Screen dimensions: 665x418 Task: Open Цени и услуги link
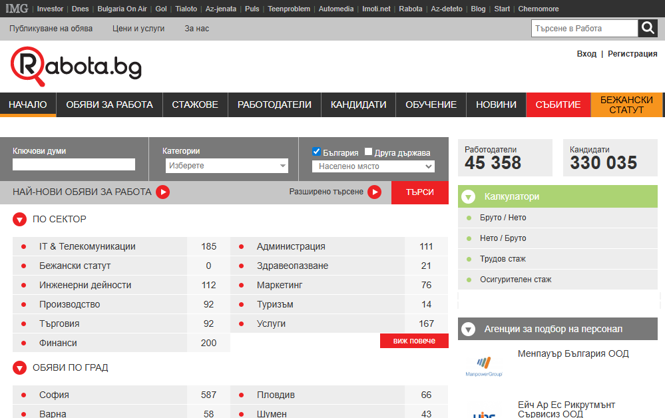(x=138, y=29)
